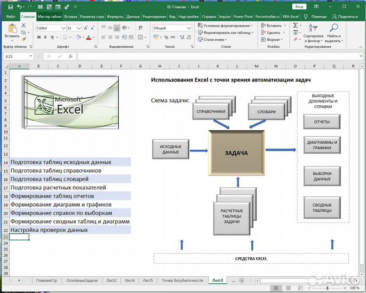Switch to the Точка безубыточности sheet tab
This screenshot has height=293, width=366.
click(x=182, y=281)
